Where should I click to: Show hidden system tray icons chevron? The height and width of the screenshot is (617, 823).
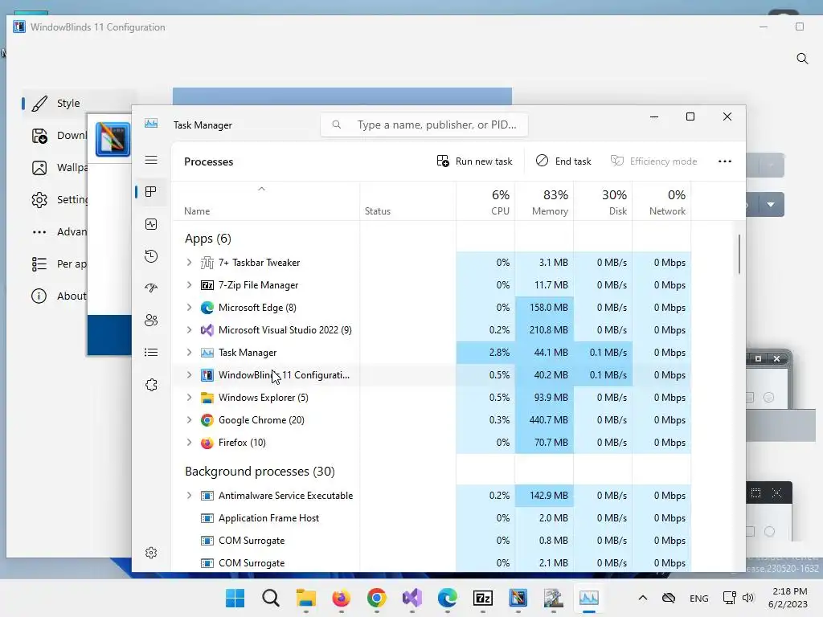642,598
